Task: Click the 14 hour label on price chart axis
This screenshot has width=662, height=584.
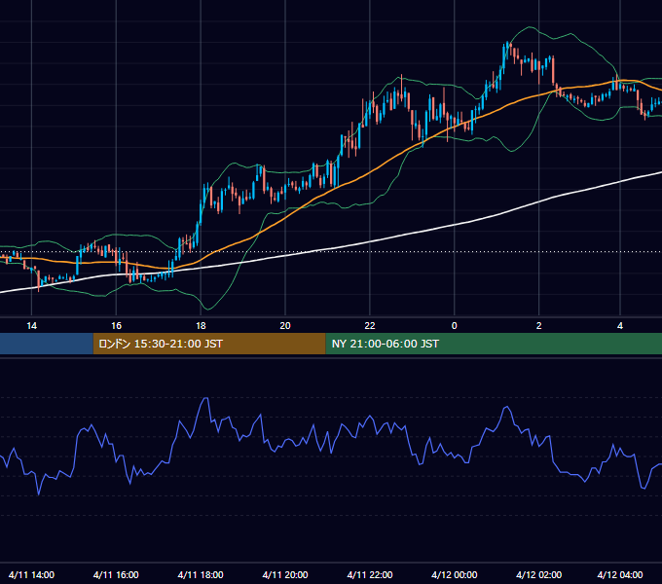Action: click(32, 326)
